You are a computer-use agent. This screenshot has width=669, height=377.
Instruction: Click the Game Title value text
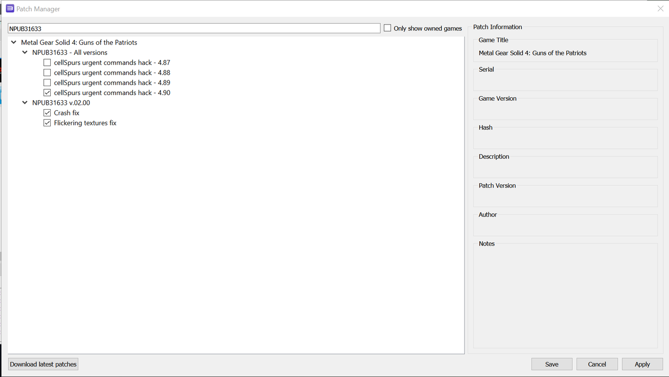click(533, 53)
